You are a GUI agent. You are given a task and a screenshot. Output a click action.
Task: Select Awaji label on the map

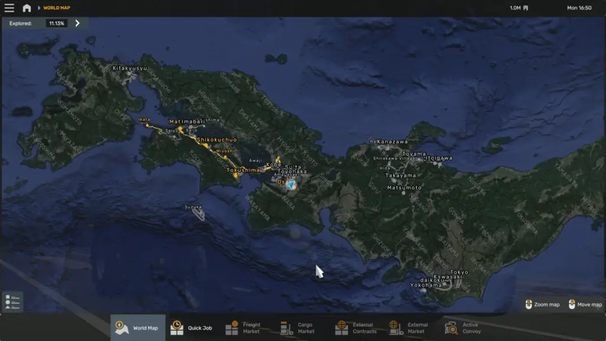tap(256, 160)
